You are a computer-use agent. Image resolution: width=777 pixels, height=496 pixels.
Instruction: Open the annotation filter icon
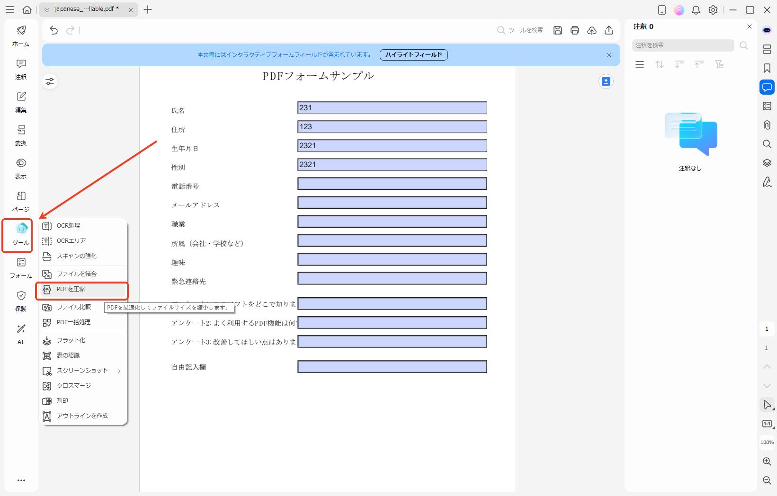(719, 64)
